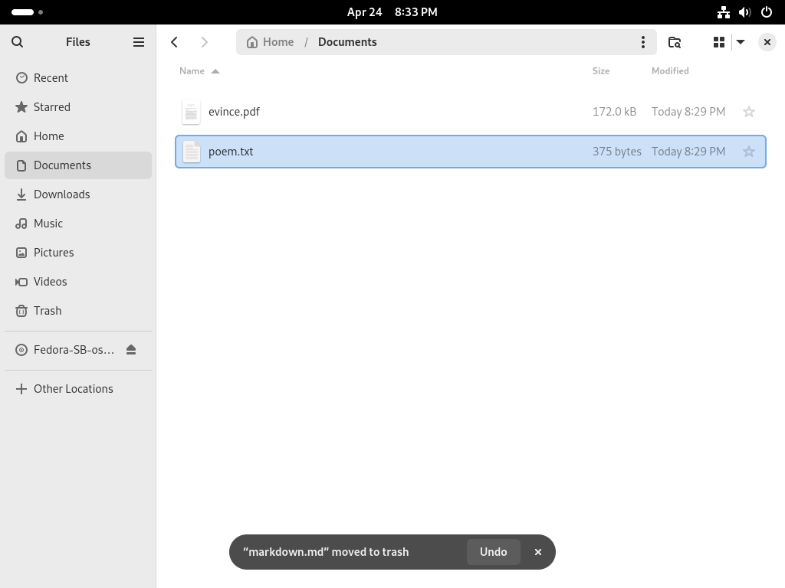Star the poem.txt file
Screen dimensions: 785x588
[x=749, y=152]
